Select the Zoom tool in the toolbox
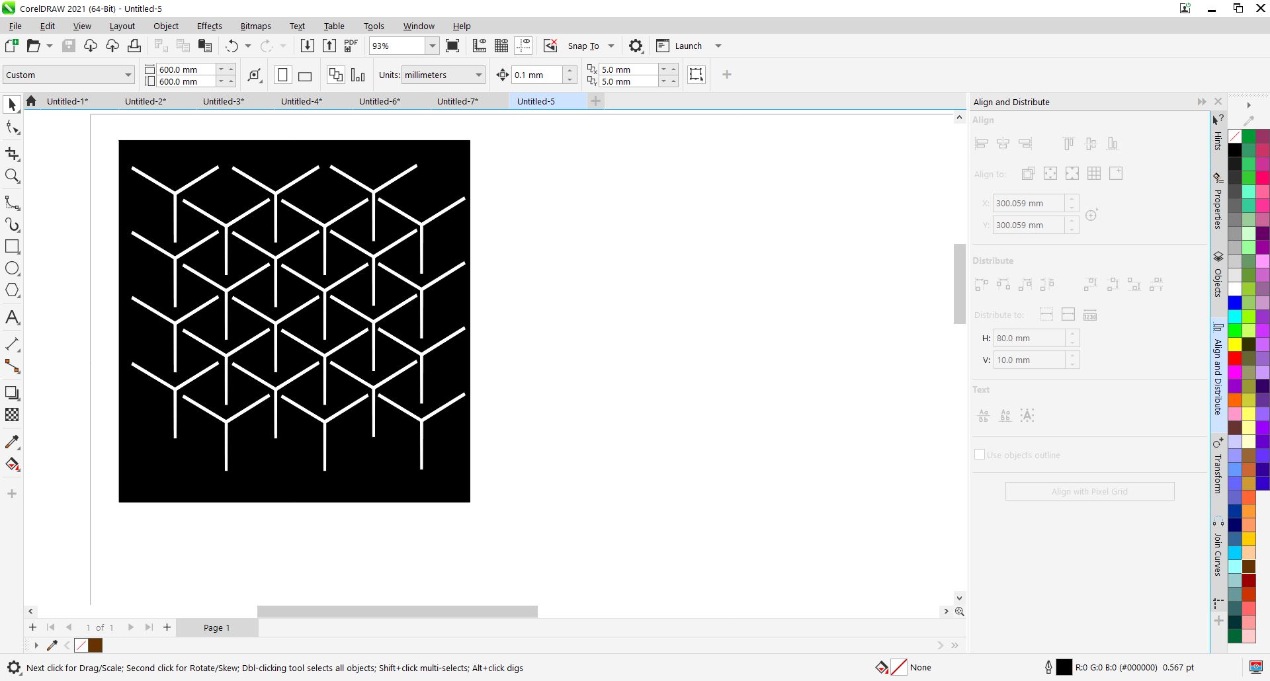Viewport: 1270px width, 681px height. pos(12,176)
